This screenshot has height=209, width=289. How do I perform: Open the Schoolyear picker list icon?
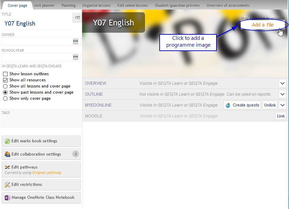tap(76, 57)
